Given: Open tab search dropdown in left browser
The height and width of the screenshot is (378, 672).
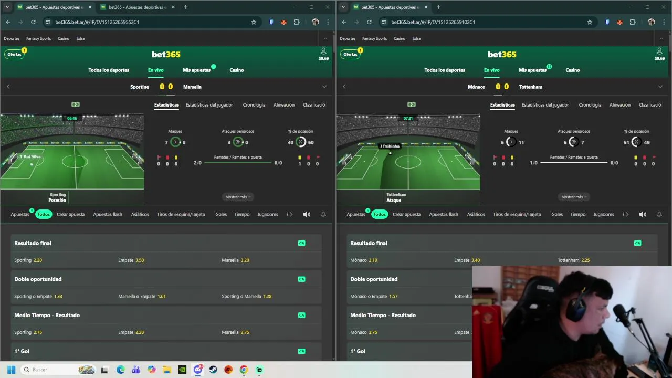Looking at the screenshot, I should point(7,7).
